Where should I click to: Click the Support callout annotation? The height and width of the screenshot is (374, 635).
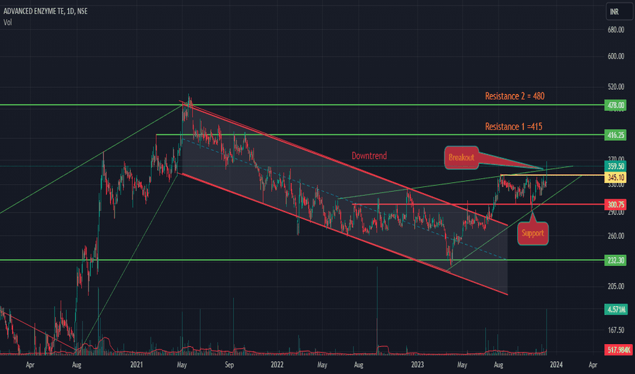click(x=533, y=233)
